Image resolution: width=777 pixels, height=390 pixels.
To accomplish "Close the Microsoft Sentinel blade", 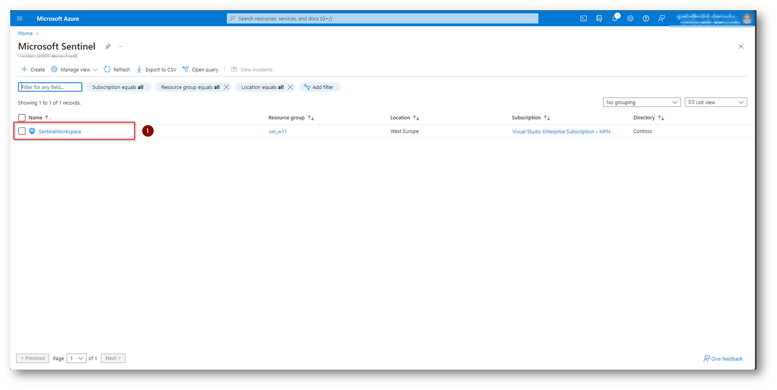I will [740, 47].
